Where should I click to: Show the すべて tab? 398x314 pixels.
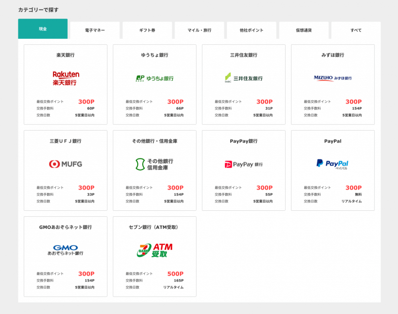click(356, 30)
